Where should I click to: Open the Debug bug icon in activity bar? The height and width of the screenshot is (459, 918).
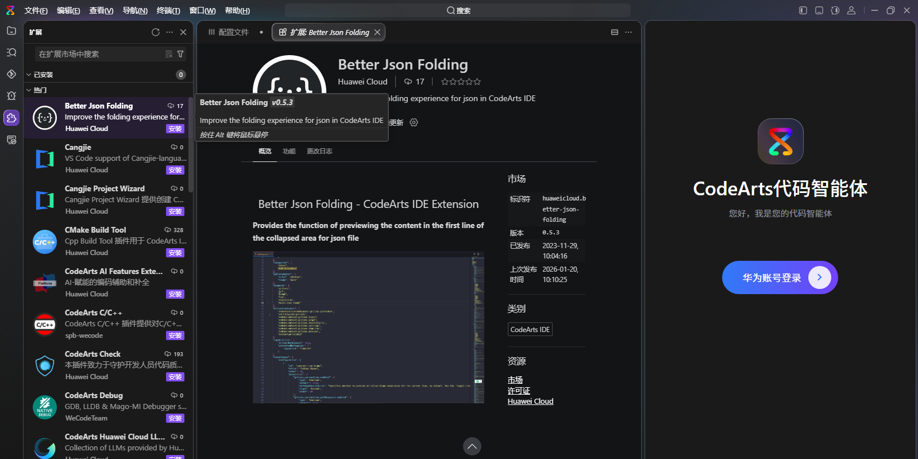pyautogui.click(x=11, y=96)
